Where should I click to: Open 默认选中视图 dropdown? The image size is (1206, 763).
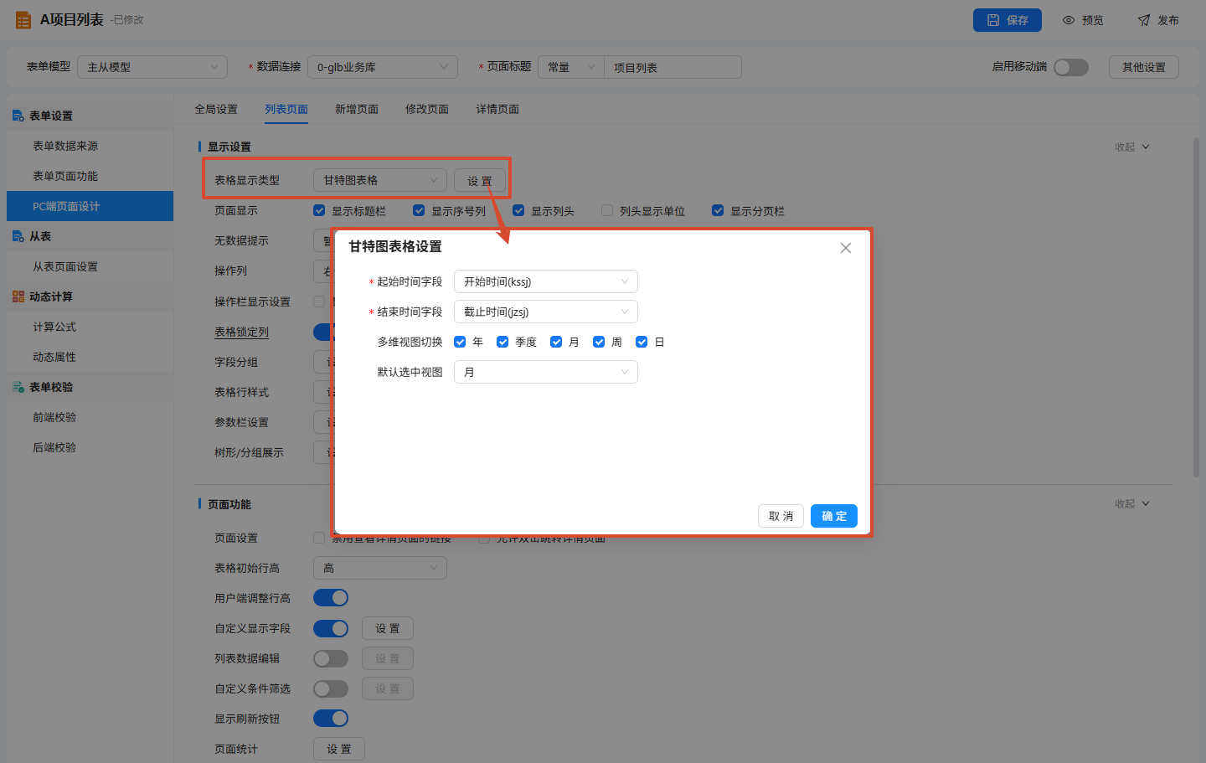(x=546, y=372)
